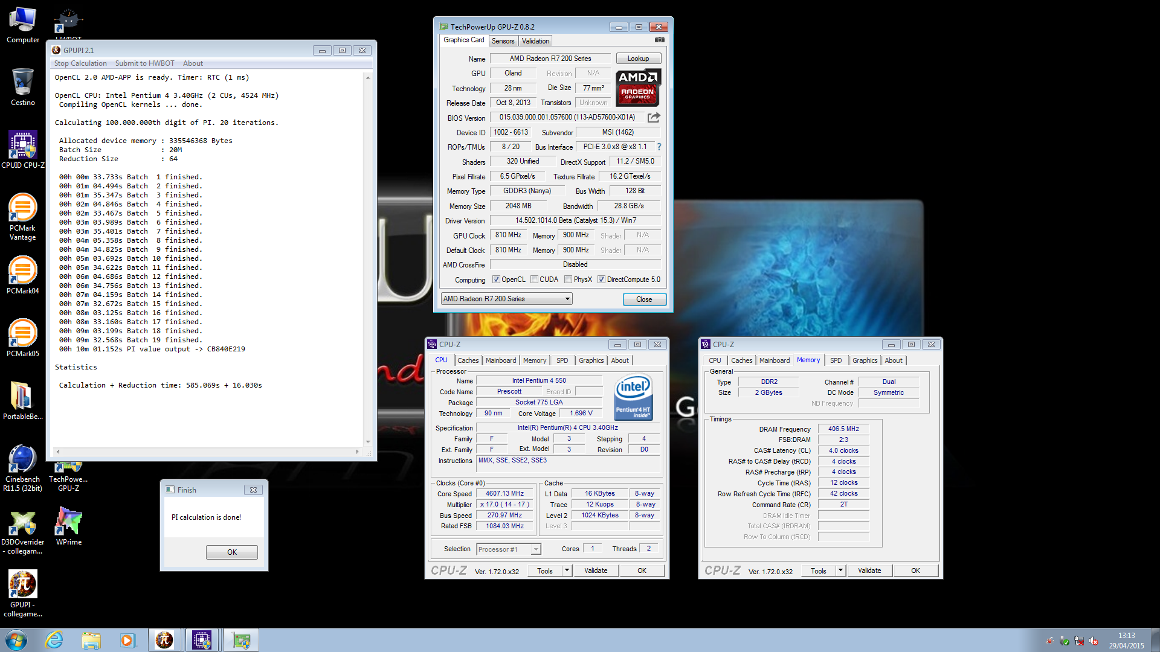This screenshot has height=652, width=1160.
Task: Open the PCMark Vantage desktop shortcut
Action: click(x=23, y=217)
